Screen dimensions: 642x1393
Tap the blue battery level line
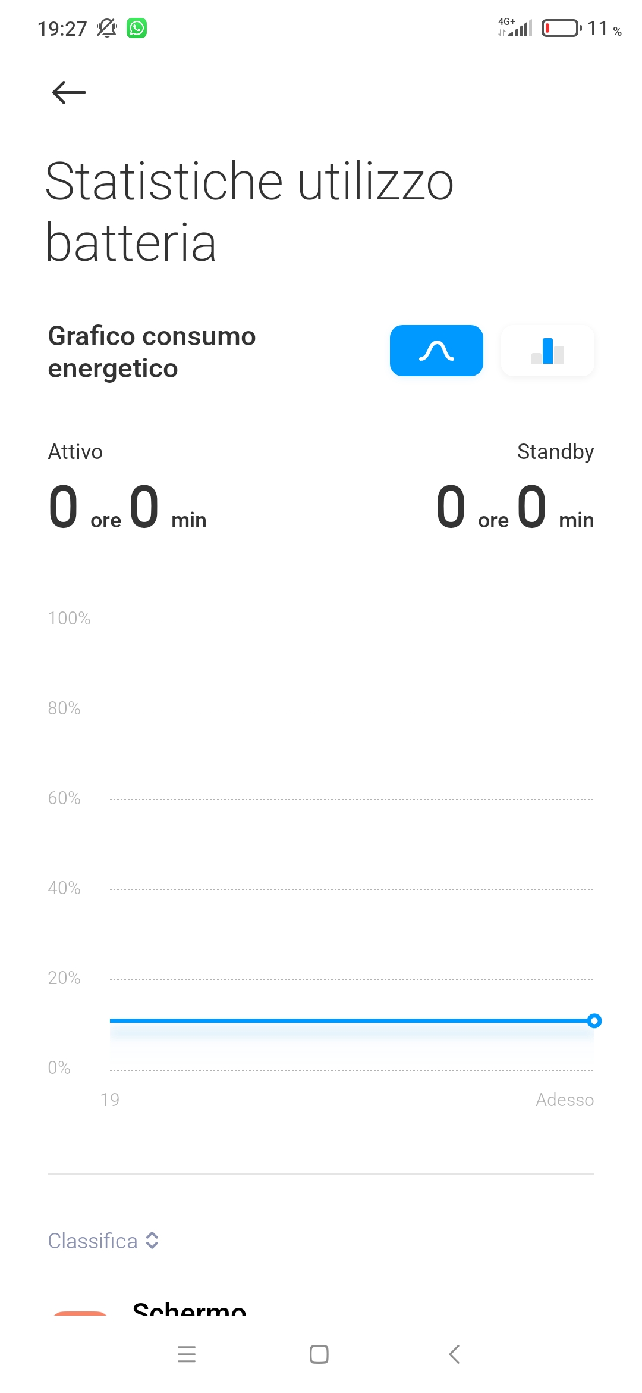(x=351, y=1021)
